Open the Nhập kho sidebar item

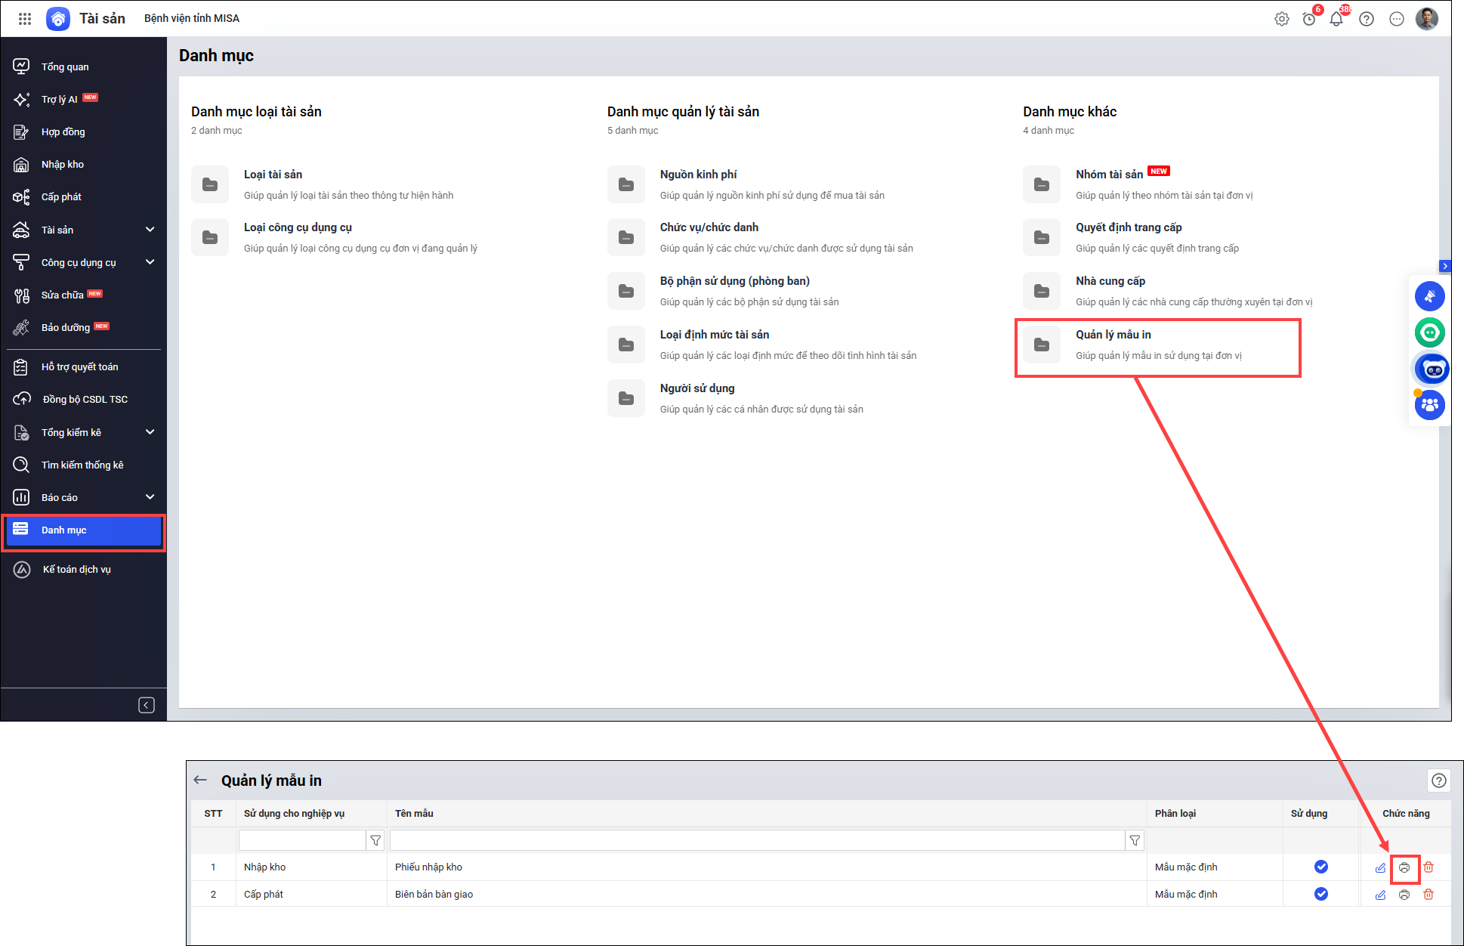tap(63, 165)
